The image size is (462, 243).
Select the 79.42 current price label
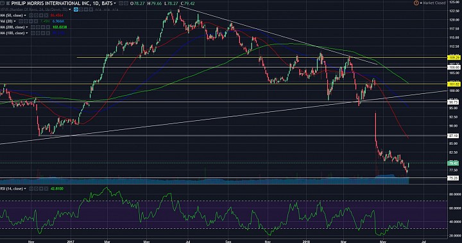pyautogui.click(x=454, y=163)
